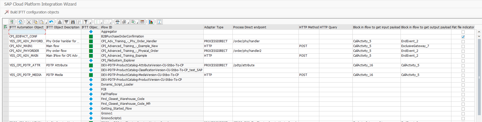
Task: Toggle Flat file checkbox for Dynamic_Script_Loader row
Action: [x=463, y=85]
